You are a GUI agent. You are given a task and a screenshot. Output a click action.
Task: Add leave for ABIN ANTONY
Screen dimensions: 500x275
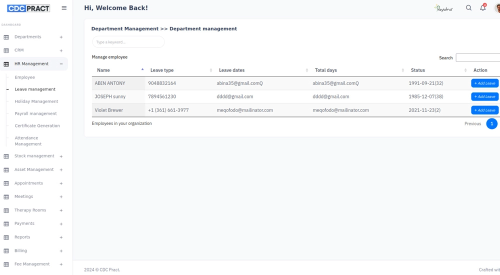coord(484,83)
